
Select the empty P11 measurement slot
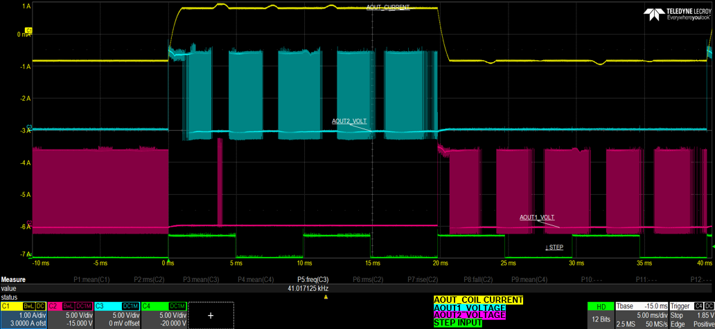point(647,280)
